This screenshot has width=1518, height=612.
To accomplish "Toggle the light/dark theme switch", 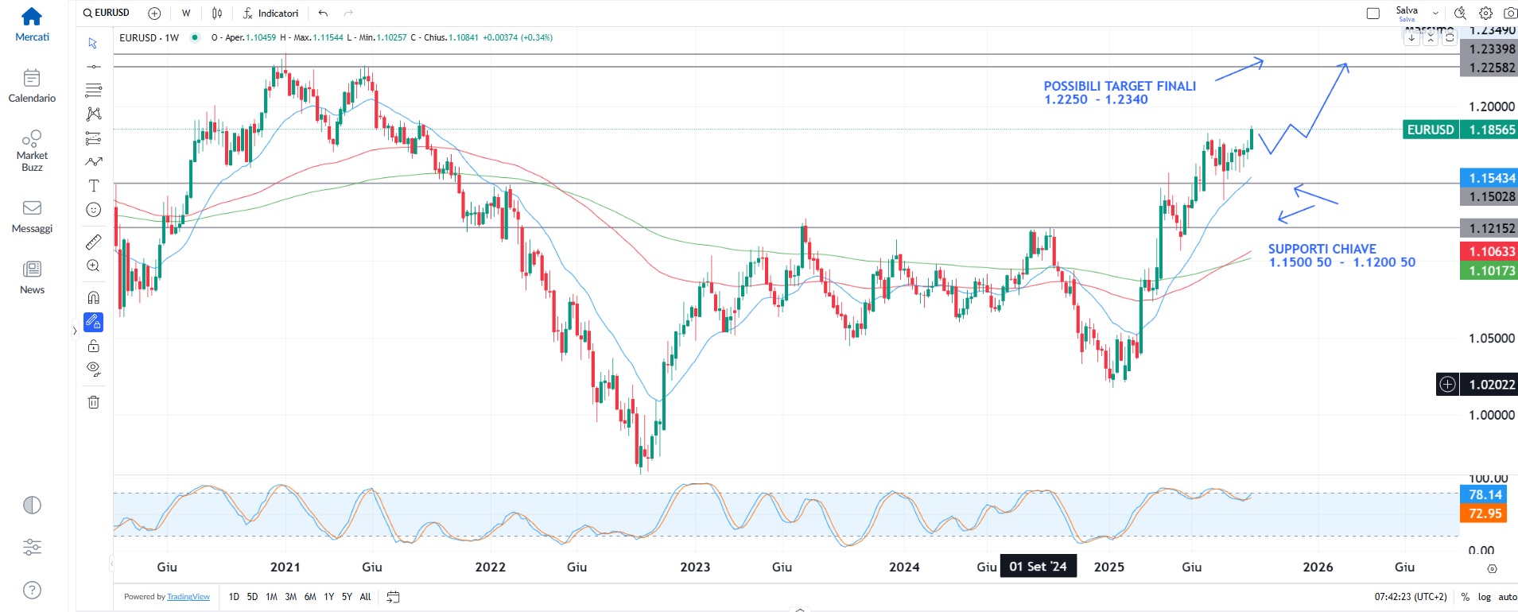I will pyautogui.click(x=32, y=505).
